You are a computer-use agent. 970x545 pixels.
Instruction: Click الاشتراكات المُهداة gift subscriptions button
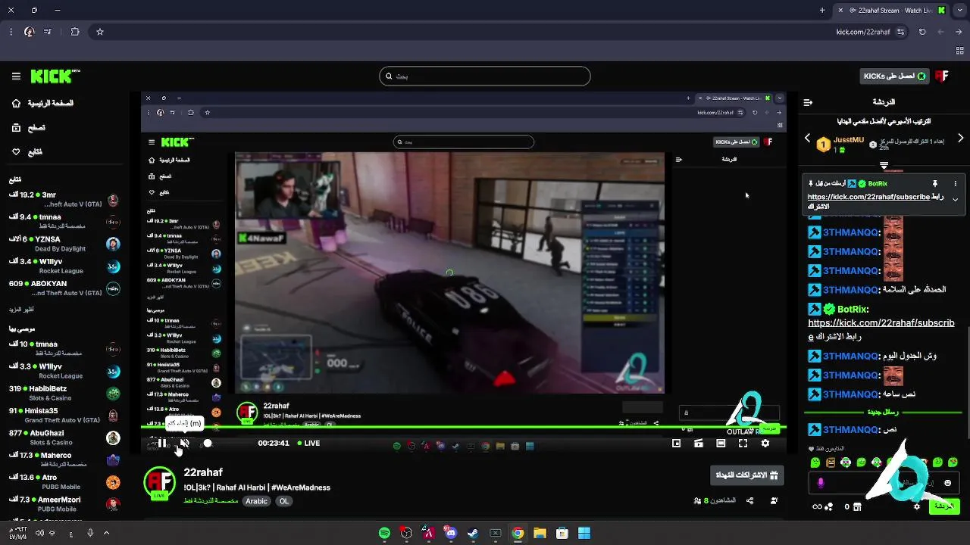pos(746,475)
